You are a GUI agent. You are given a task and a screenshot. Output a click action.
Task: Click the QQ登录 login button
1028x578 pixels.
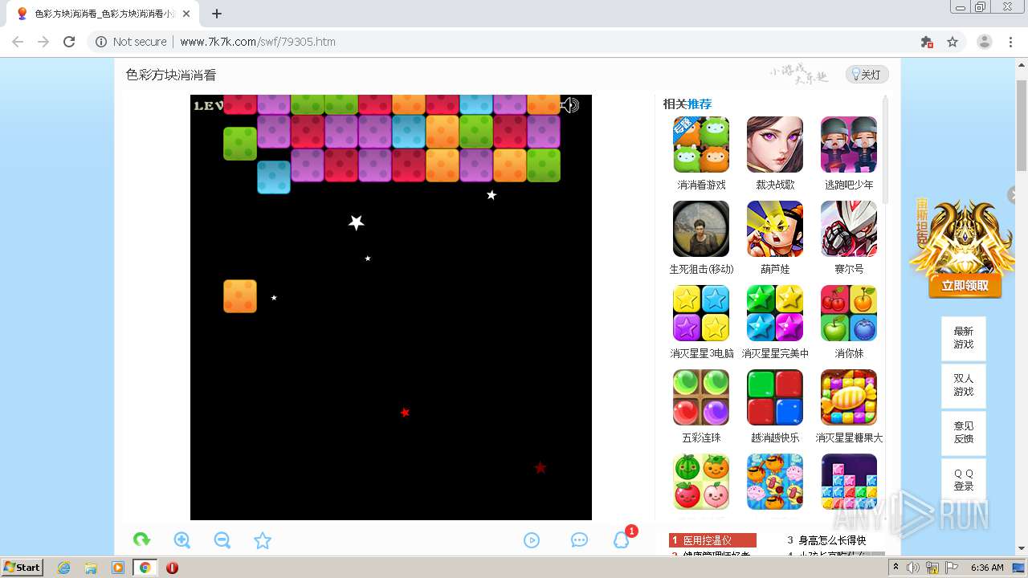click(x=964, y=480)
